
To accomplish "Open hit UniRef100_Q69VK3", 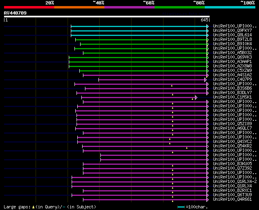I will [232, 57].
